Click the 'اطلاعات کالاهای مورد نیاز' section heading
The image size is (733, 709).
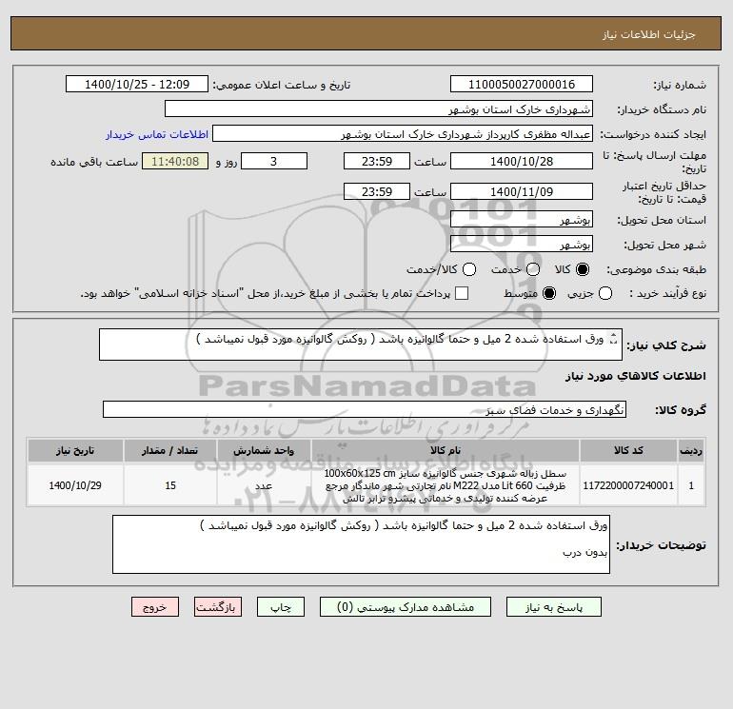coord(636,376)
